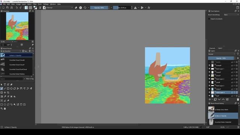
Task: Select the Smart Patch tool
Action: (11, 96)
